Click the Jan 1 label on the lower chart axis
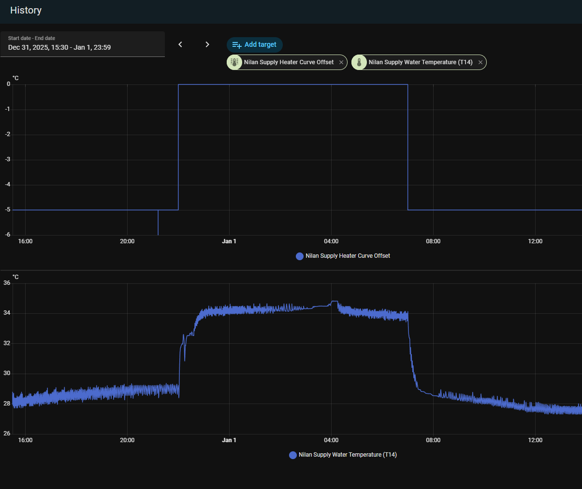 [229, 440]
